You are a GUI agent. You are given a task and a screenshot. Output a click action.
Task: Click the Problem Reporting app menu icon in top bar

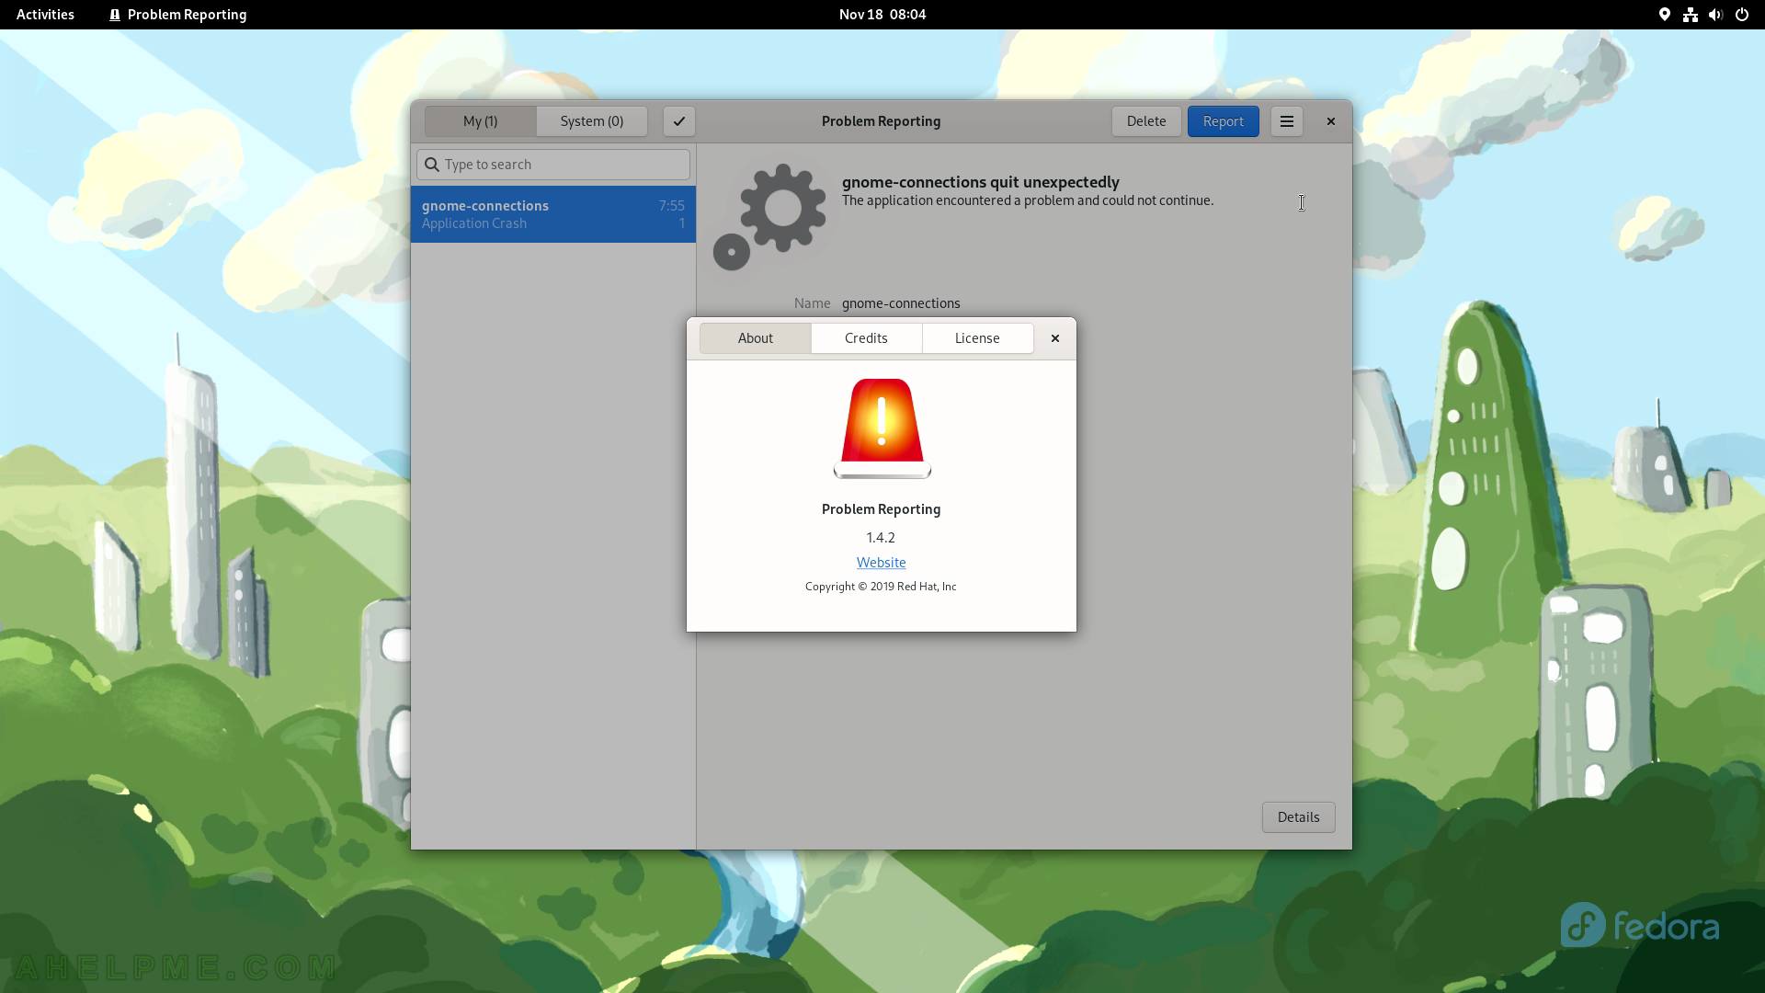[x=115, y=15]
